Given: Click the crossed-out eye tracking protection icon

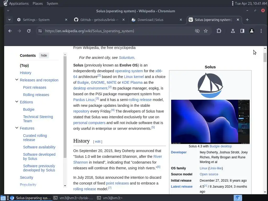Looking at the screenshot, I should click(197, 31).
